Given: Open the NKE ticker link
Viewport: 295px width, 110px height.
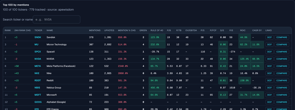Looking at the screenshot, I should pyautogui.click(x=37, y=73).
